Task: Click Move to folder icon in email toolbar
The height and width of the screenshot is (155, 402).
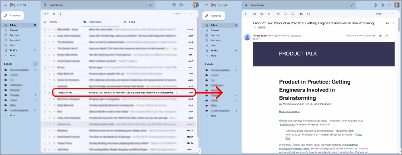Action: coord(301,14)
